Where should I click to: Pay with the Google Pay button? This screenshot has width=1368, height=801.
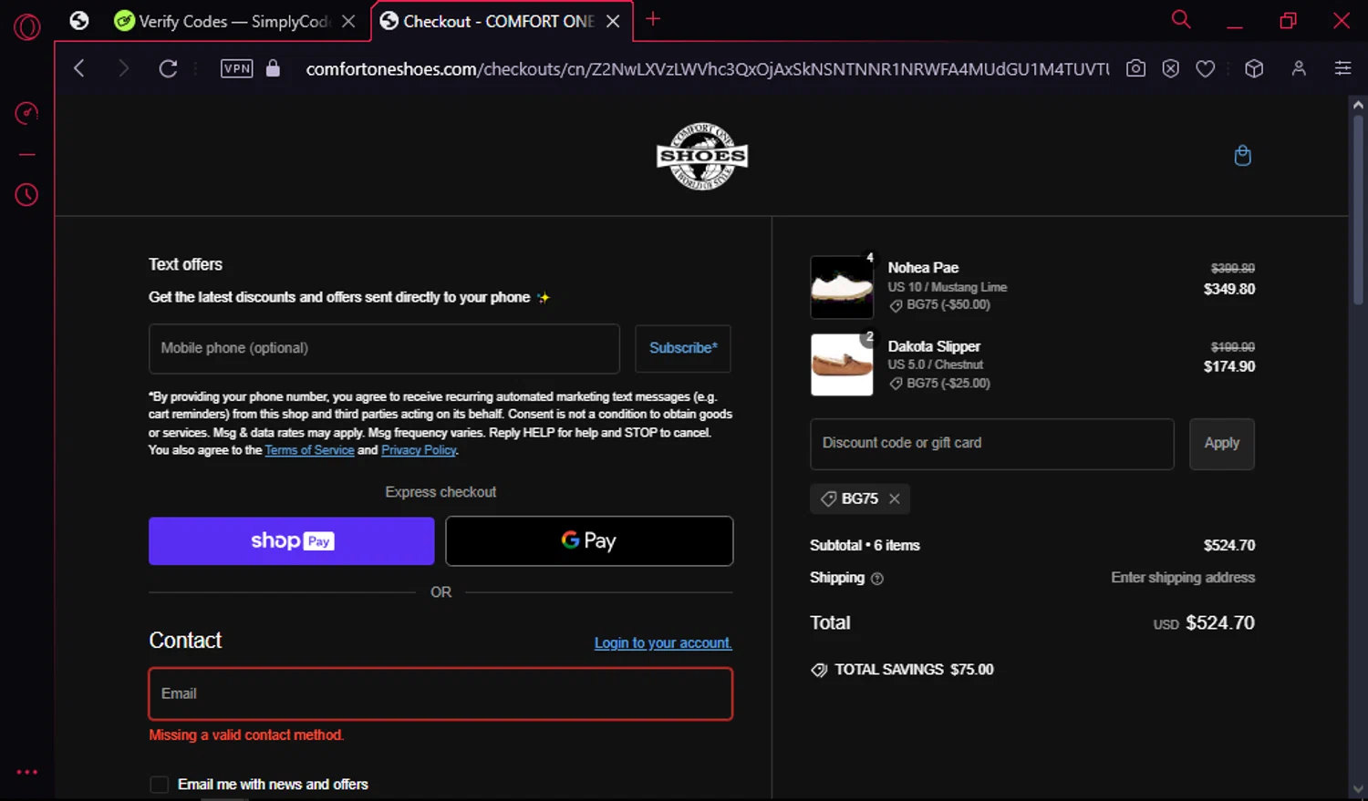(589, 541)
